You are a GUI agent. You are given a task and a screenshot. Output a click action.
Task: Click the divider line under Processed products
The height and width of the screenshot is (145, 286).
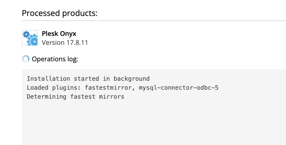[154, 21]
